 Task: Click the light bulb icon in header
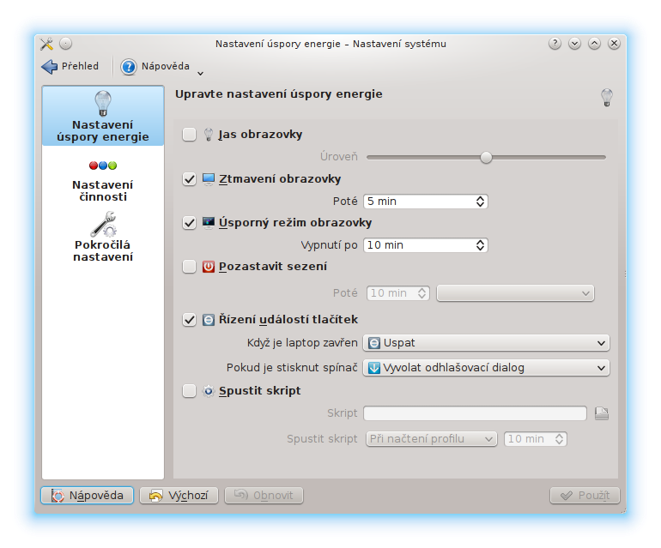click(x=607, y=97)
